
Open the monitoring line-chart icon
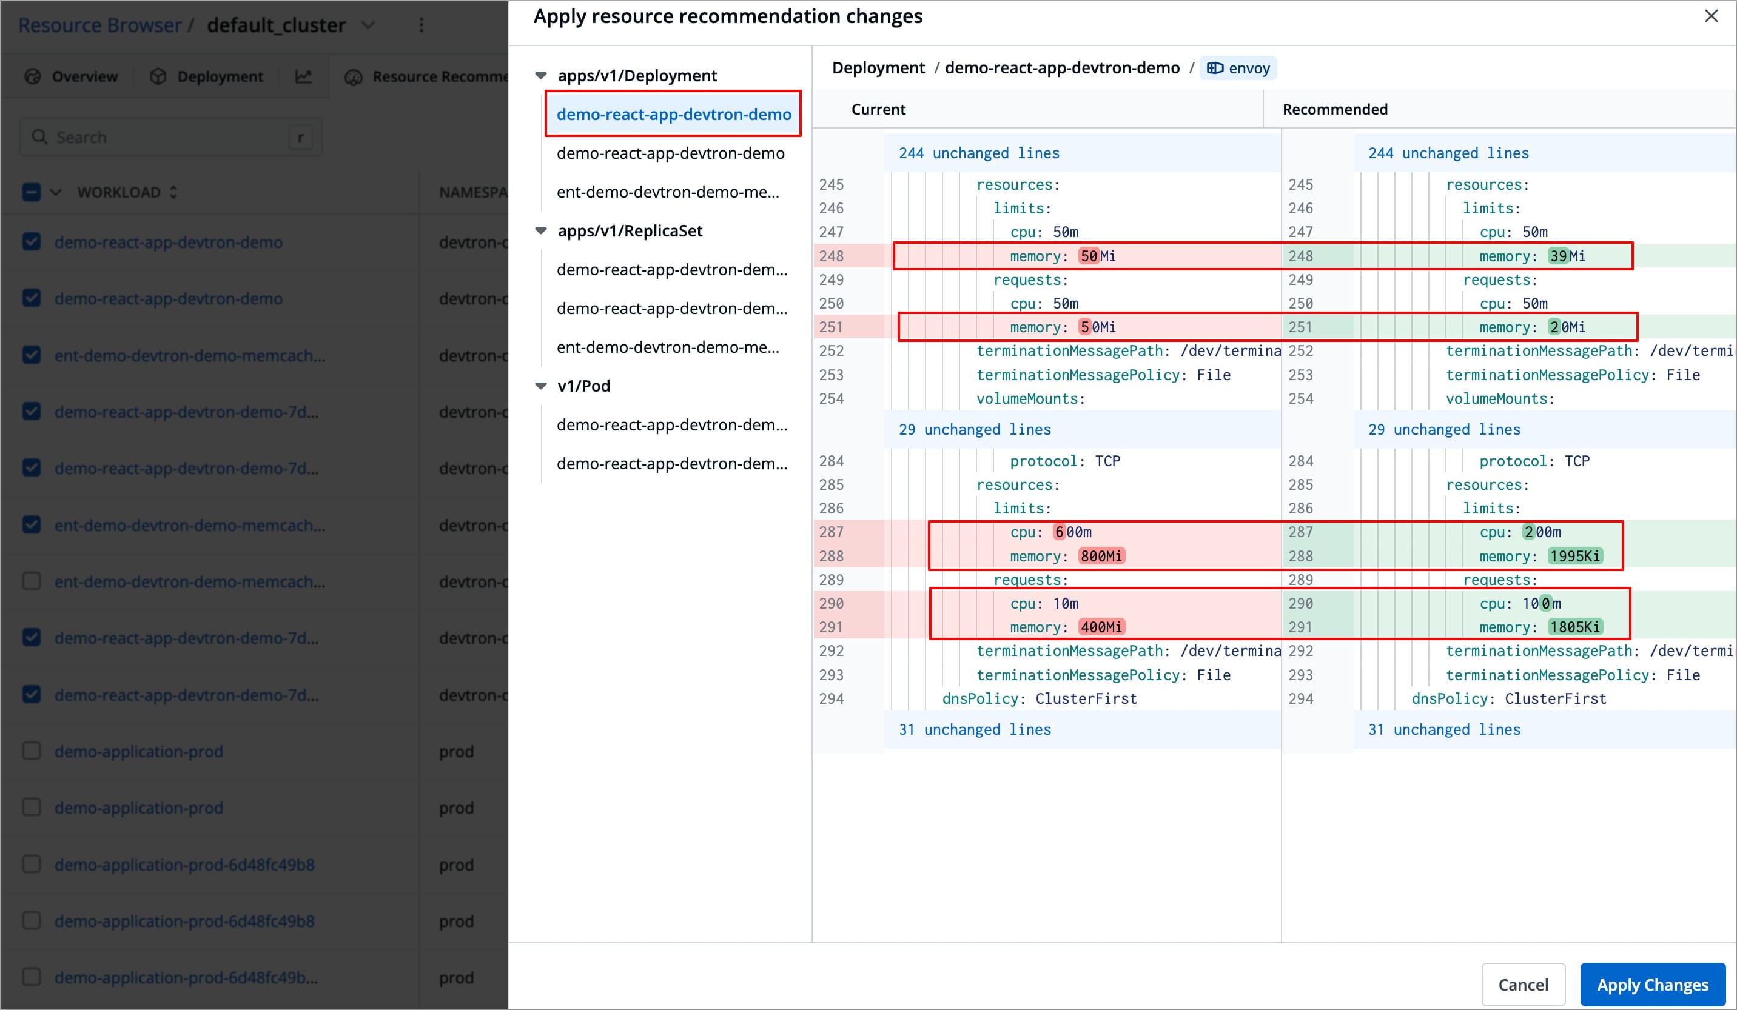[x=303, y=76]
